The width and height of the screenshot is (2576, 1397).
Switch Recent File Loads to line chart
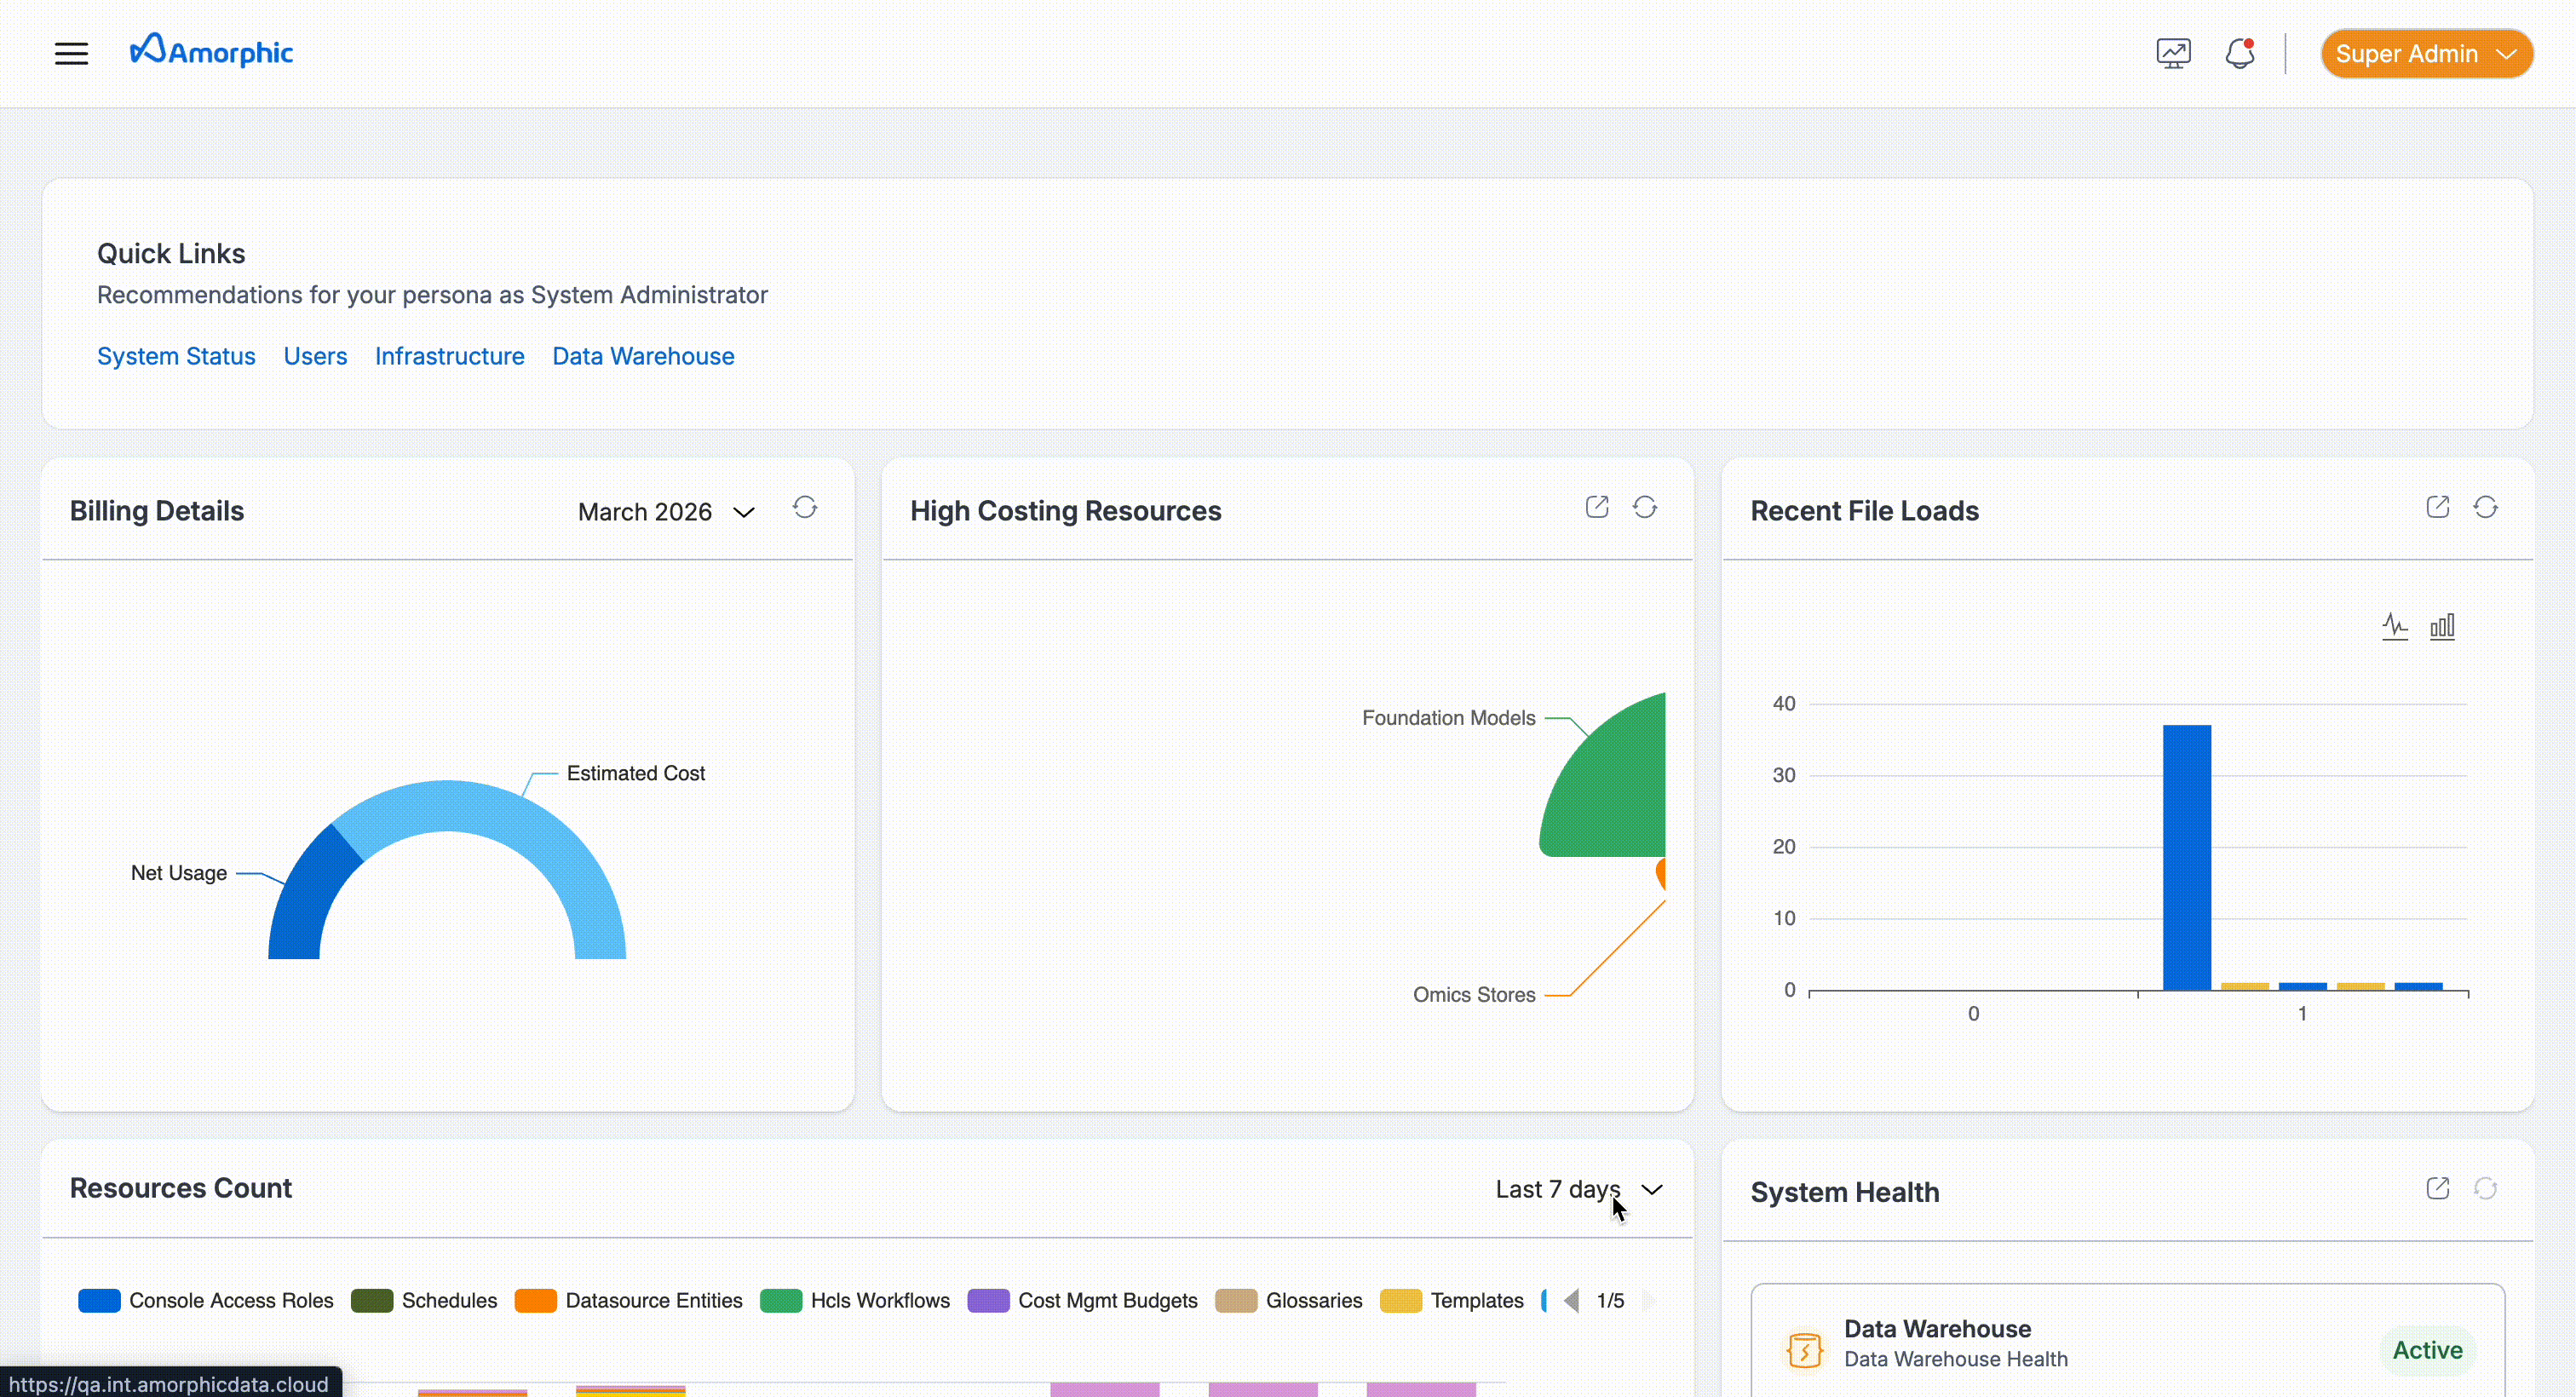click(x=2394, y=627)
